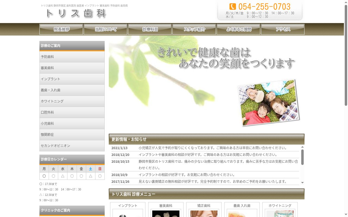This screenshot has width=348, height=217.
Task: Open 院長挨拶 navigation item
Action: [x=61, y=29]
